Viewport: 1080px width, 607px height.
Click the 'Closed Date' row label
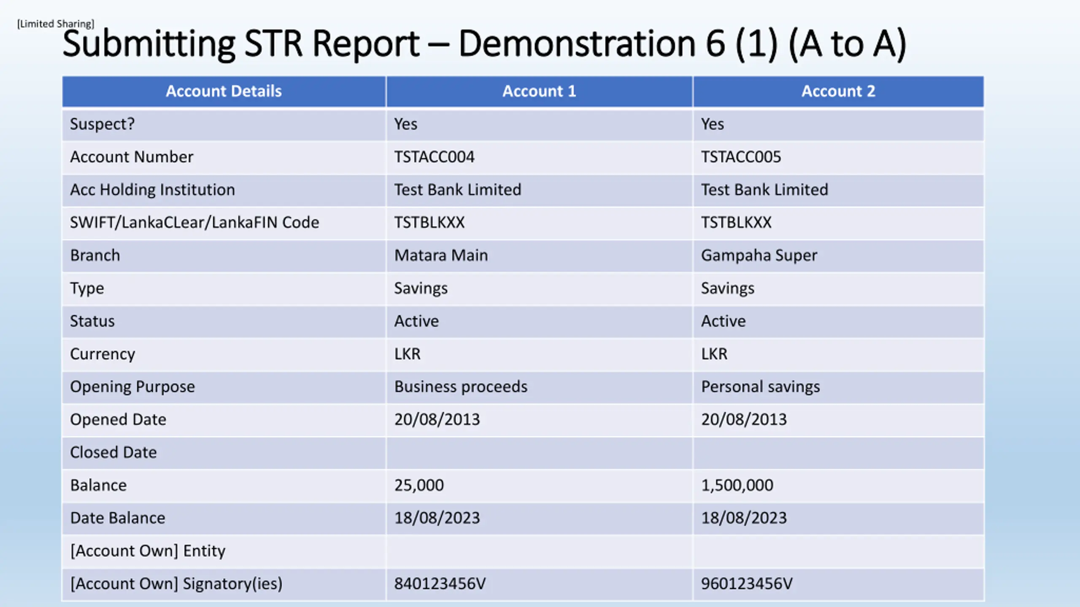pyautogui.click(x=113, y=452)
